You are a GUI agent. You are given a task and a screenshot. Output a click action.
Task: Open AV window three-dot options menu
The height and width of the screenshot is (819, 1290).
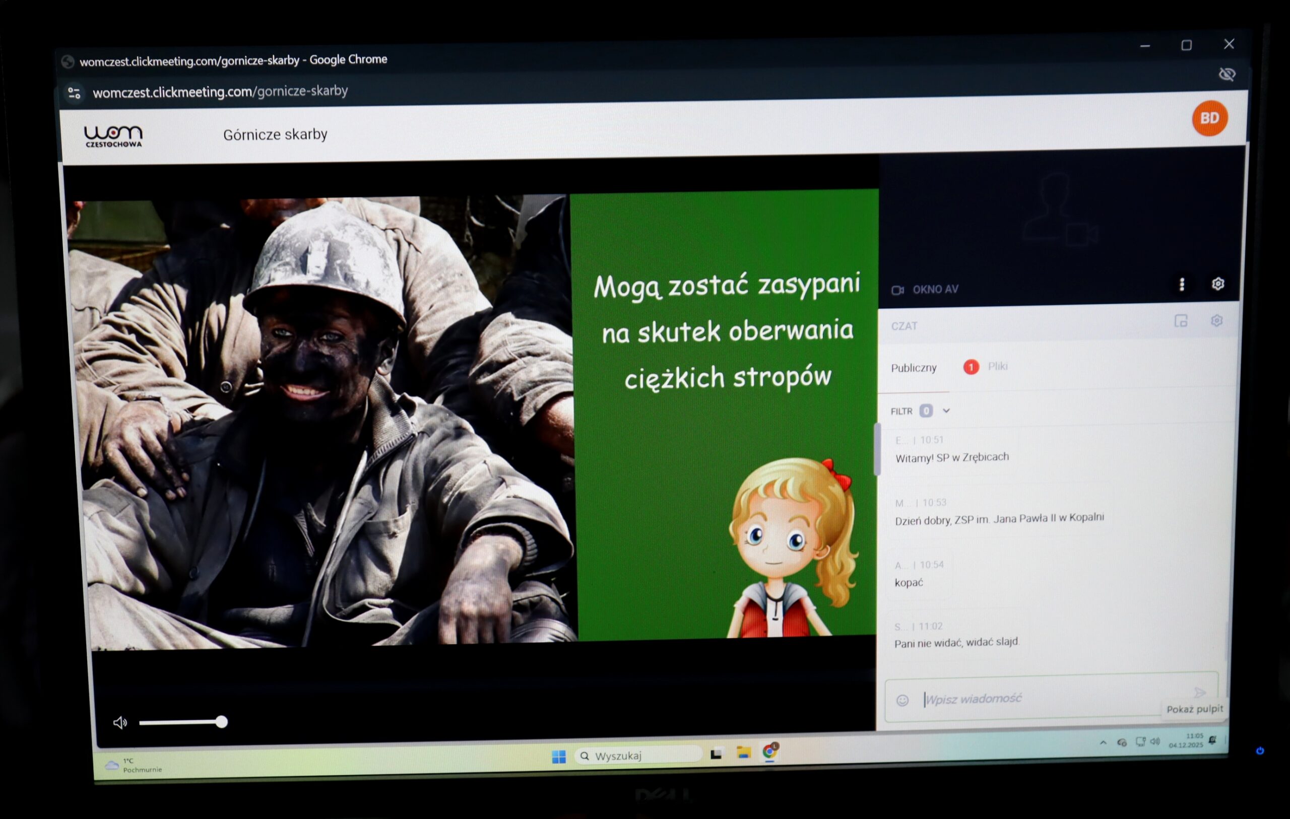[1182, 285]
